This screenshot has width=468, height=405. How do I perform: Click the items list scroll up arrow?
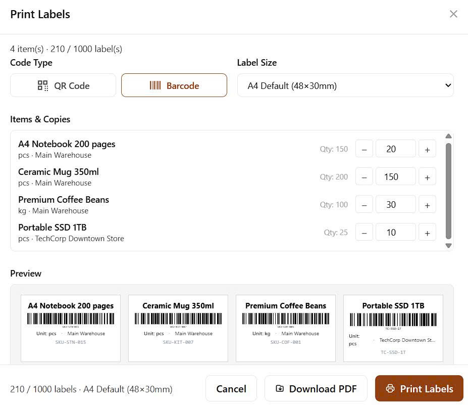click(x=448, y=137)
